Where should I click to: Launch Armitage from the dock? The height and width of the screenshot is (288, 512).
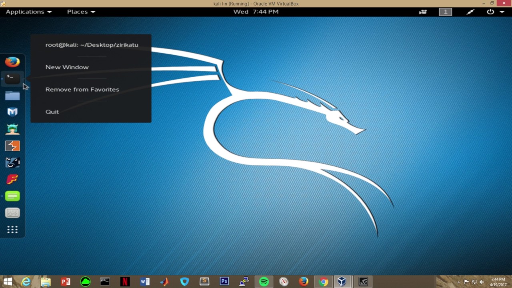(12, 129)
